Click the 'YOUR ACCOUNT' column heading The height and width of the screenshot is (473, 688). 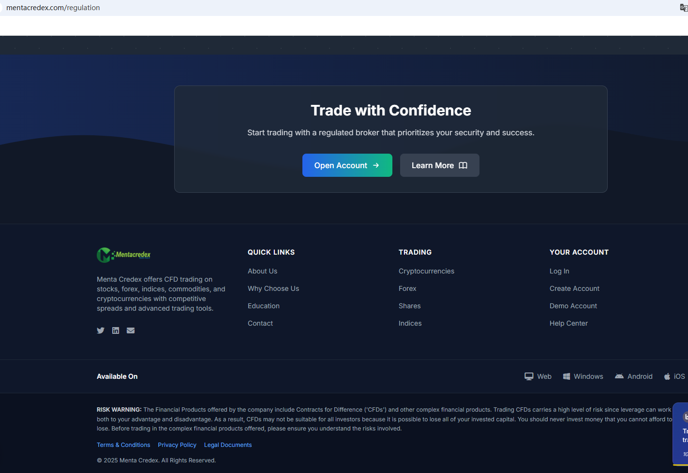(x=579, y=252)
